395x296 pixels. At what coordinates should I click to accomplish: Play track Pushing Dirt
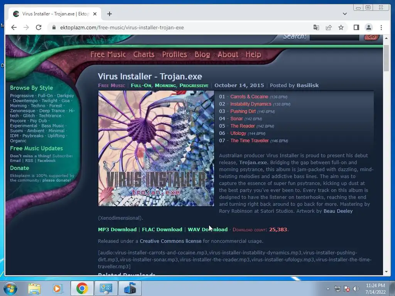click(x=243, y=111)
